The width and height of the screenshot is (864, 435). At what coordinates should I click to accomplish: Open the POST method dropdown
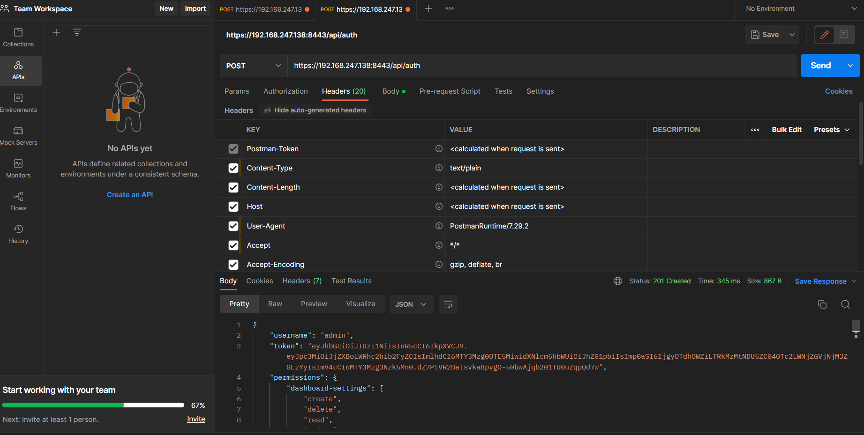point(253,66)
